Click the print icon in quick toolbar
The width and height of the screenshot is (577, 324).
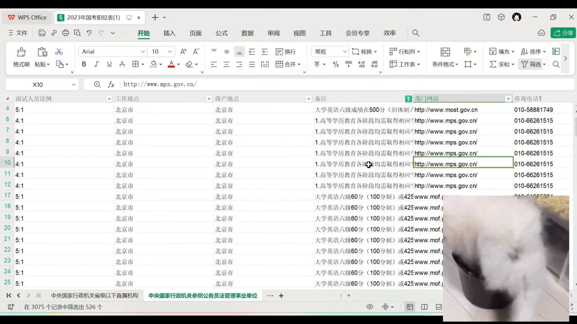[65, 33]
